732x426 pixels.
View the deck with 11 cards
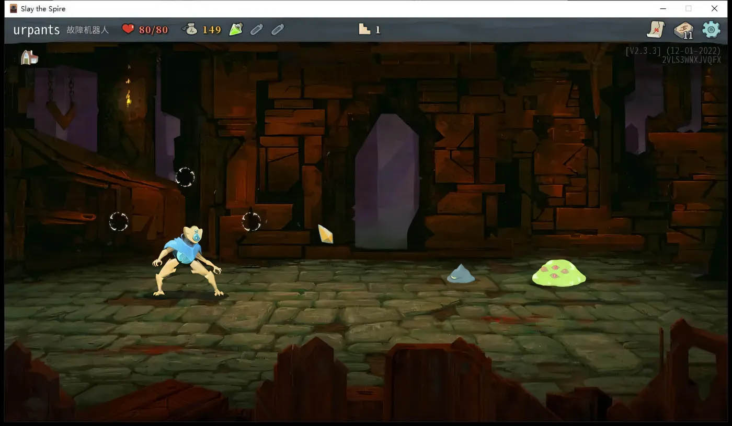click(x=683, y=30)
